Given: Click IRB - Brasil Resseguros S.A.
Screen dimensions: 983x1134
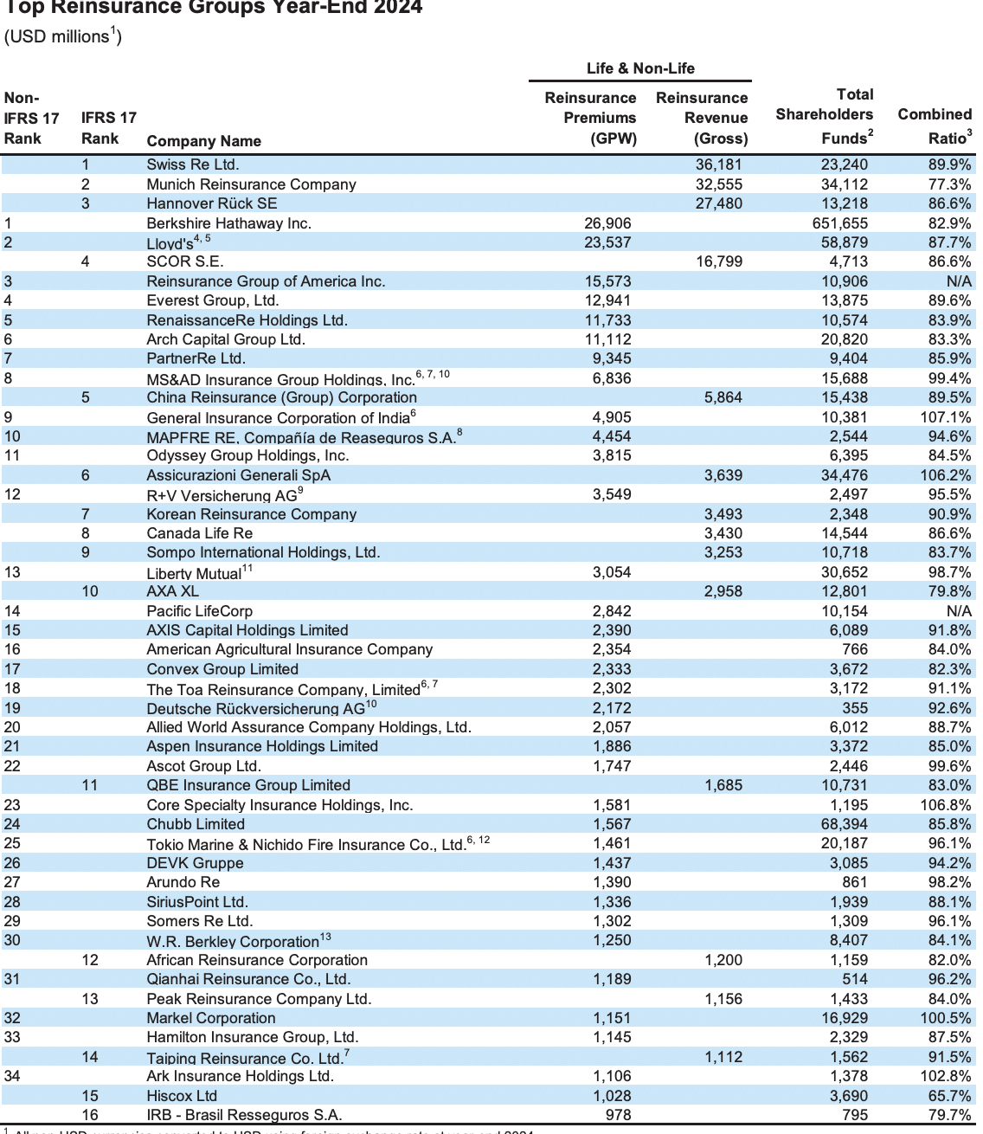Looking at the screenshot, I should (244, 1115).
